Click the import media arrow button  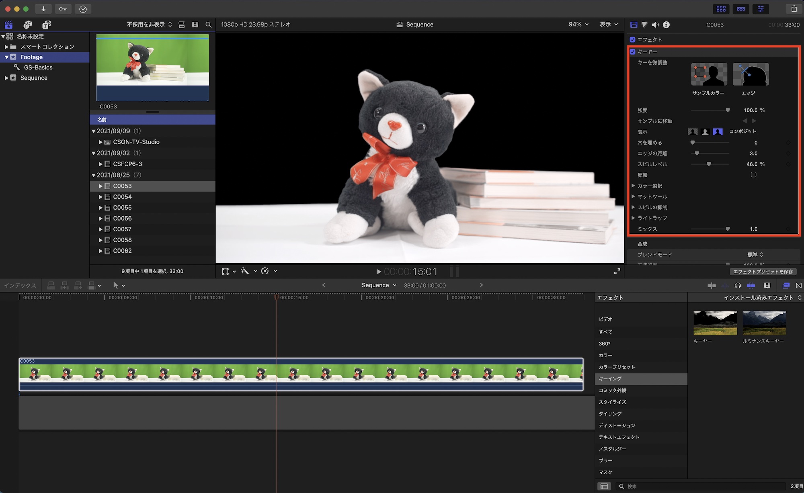tap(43, 9)
